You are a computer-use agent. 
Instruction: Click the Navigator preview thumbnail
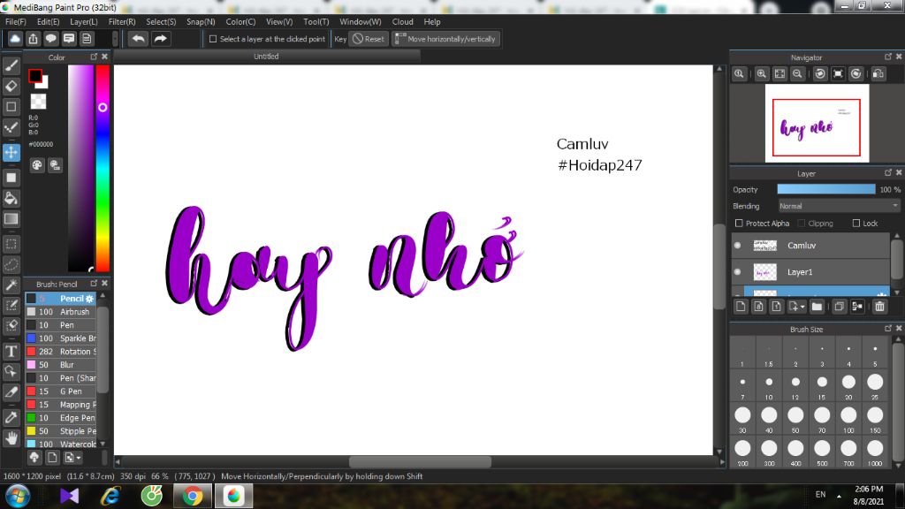tap(817, 123)
